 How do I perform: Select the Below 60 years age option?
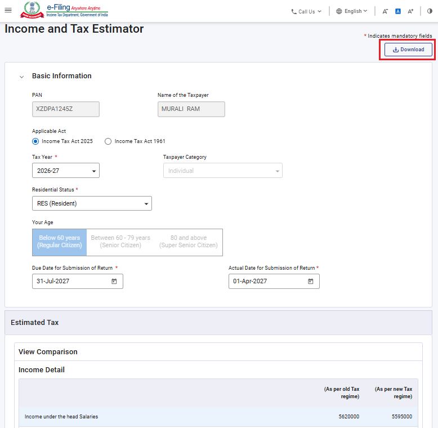(x=60, y=242)
